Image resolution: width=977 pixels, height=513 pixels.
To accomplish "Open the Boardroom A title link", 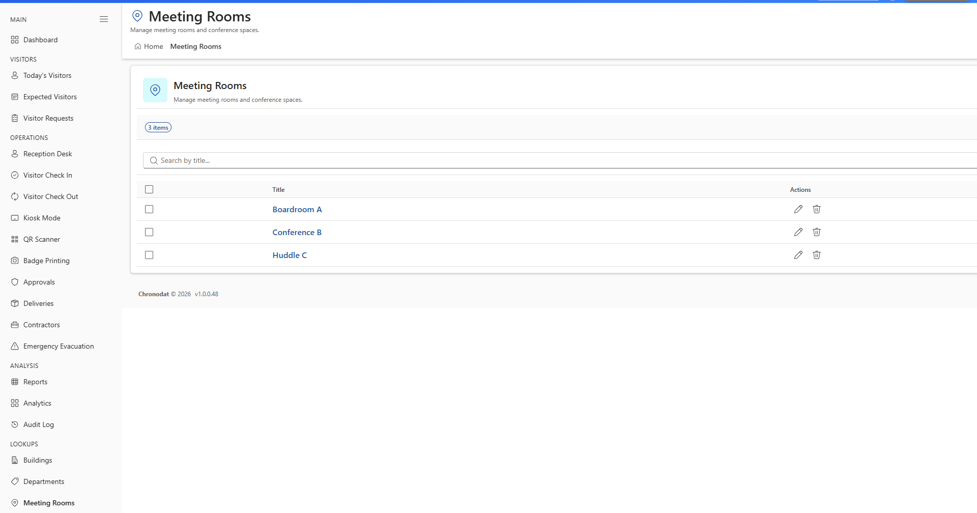I will pyautogui.click(x=297, y=209).
